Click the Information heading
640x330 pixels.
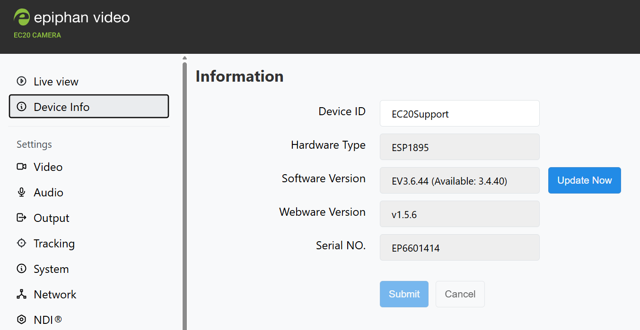pyautogui.click(x=239, y=76)
